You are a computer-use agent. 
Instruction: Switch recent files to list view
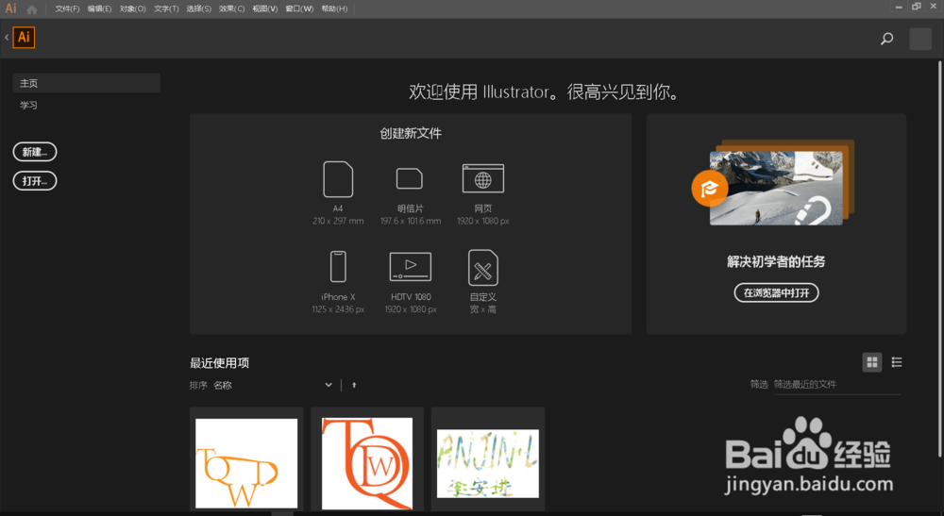(897, 362)
